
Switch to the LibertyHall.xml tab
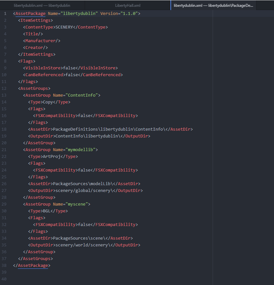(x=128, y=6)
